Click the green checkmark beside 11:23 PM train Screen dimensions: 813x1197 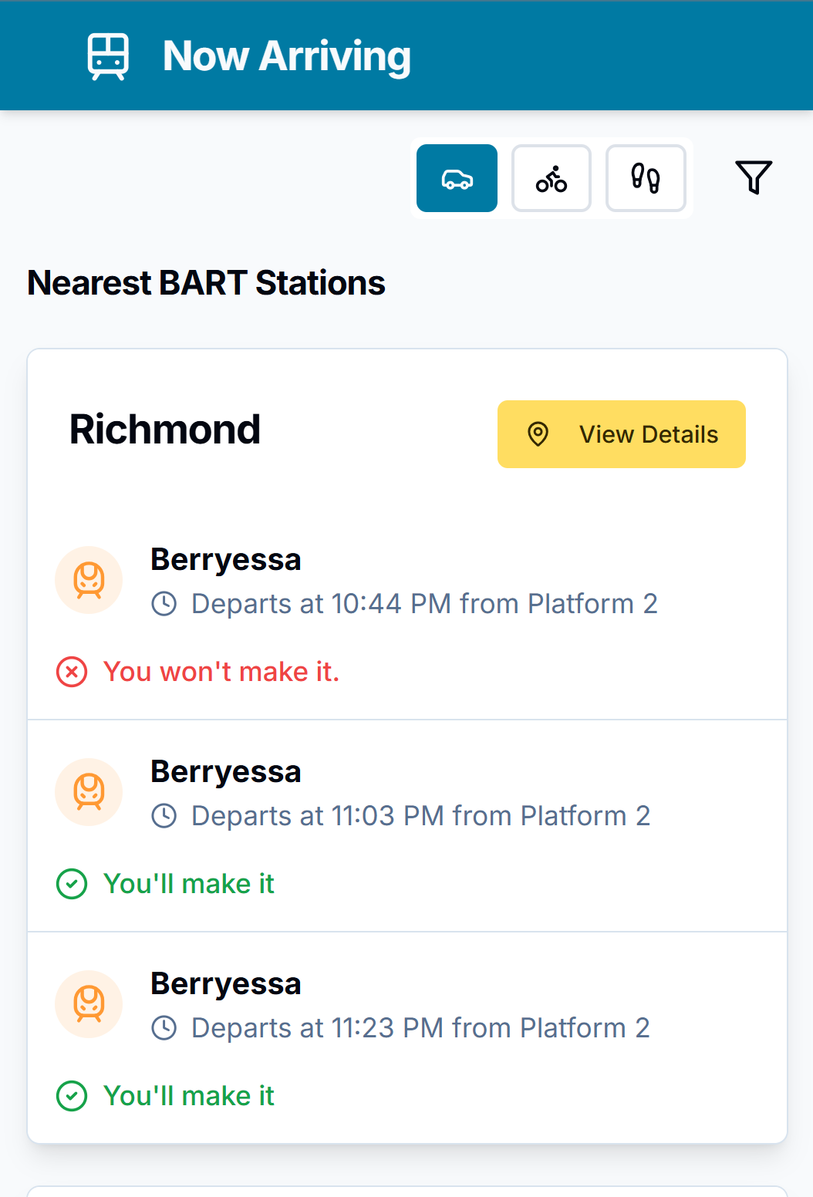coord(72,1095)
